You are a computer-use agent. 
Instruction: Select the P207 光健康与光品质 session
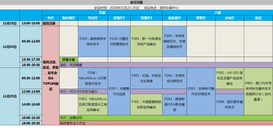pyautogui.click(x=119, y=91)
